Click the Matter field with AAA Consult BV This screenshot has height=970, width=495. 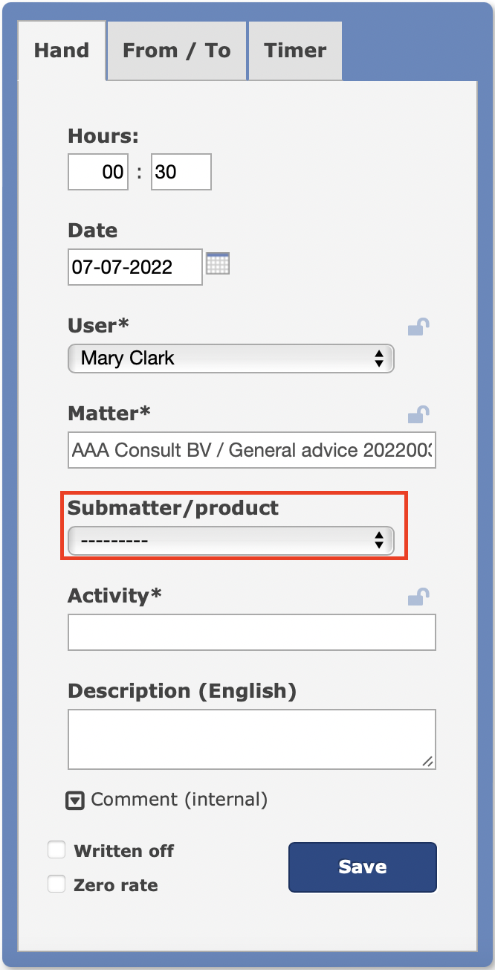252,450
